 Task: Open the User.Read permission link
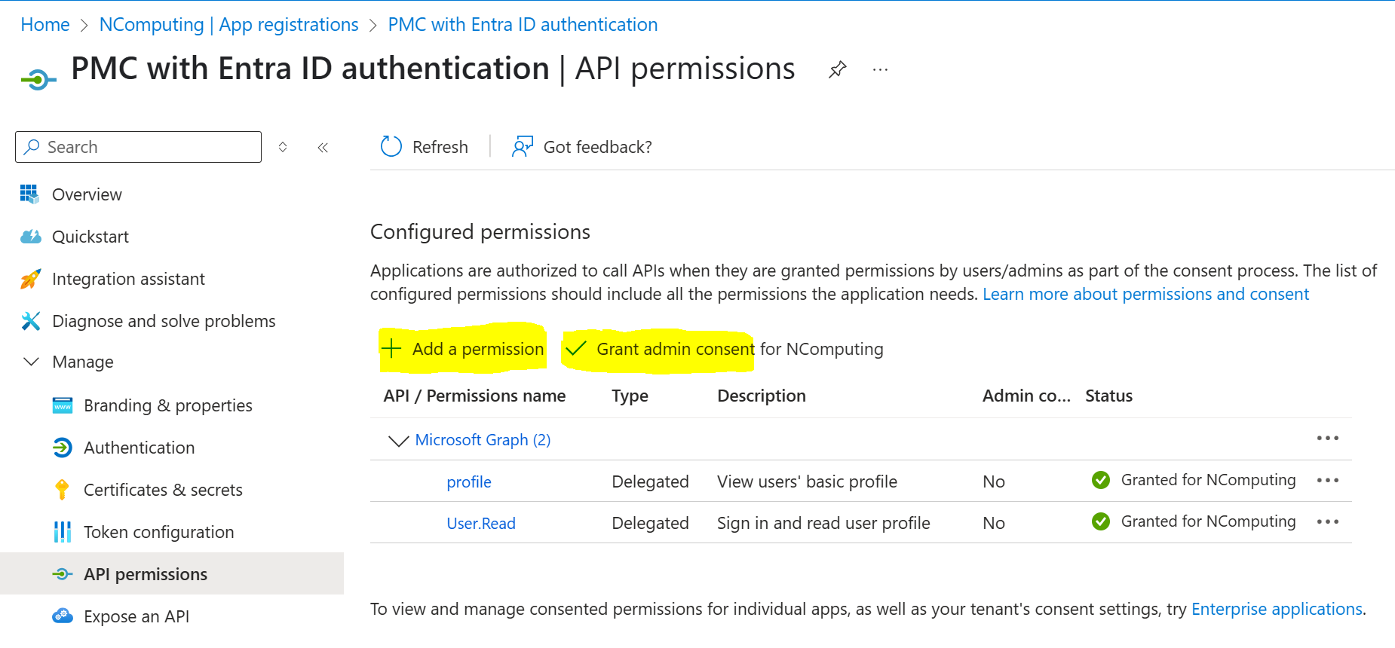tap(480, 523)
